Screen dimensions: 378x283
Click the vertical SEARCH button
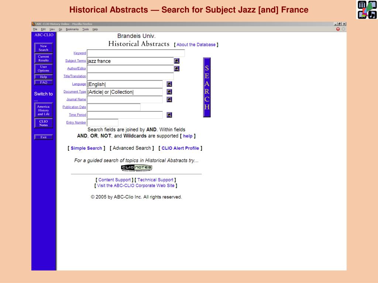pos(207,87)
